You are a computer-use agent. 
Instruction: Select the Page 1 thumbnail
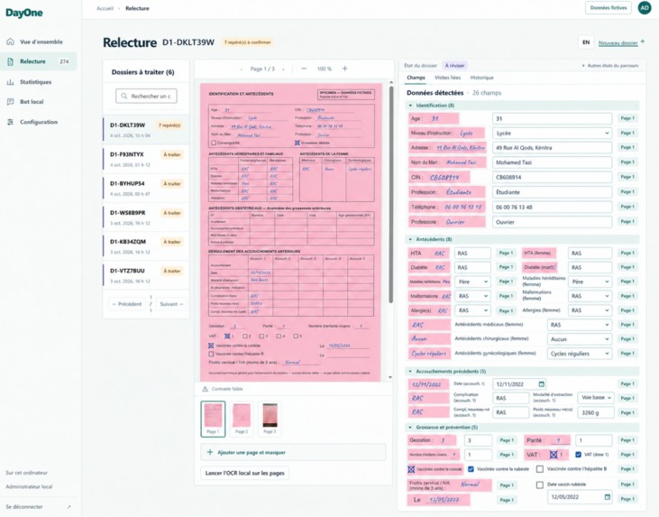coord(213,419)
